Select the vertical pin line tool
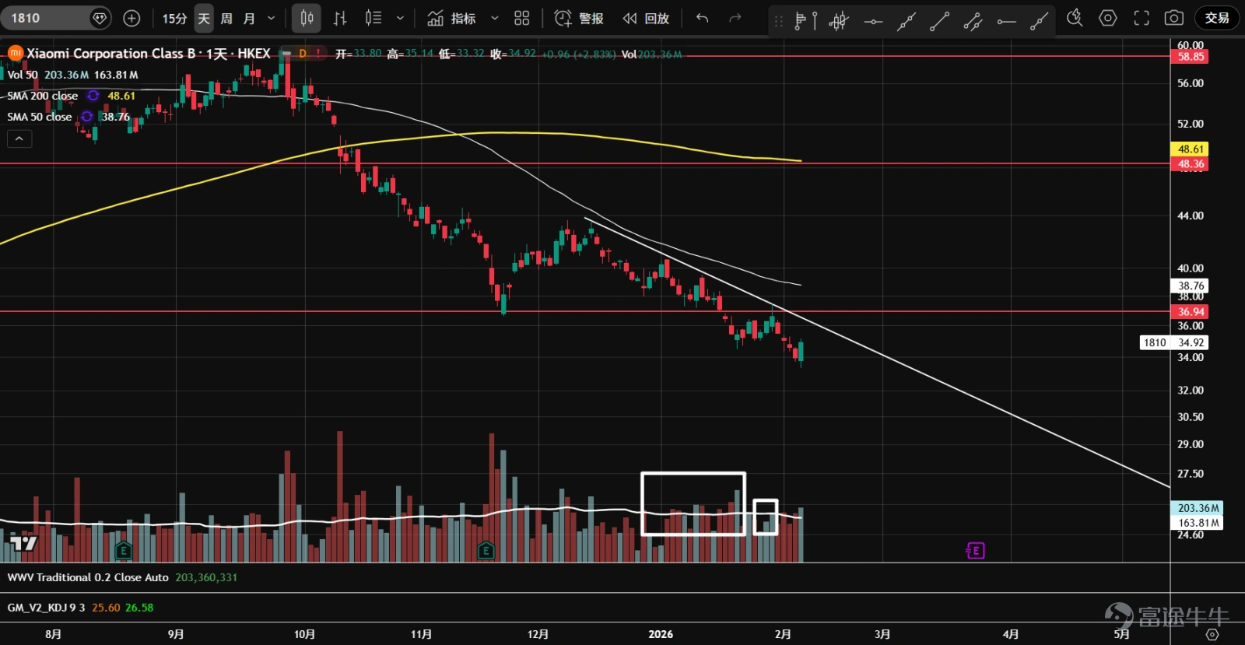This screenshot has width=1245, height=645. pos(815,22)
